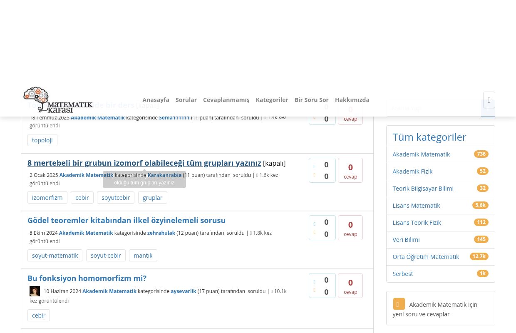Image resolution: width=516 pixels, height=333 pixels.
Task: Downvote the Gödel teoremler question
Action: tap(315, 233)
